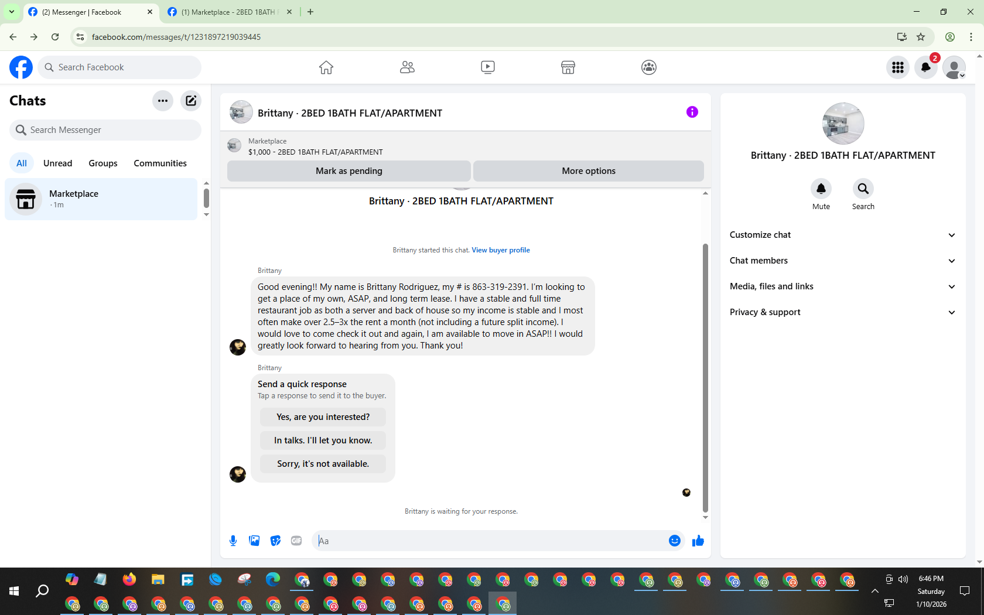Select the All chats filter
Screen dimensions: 984x615
point(22,163)
